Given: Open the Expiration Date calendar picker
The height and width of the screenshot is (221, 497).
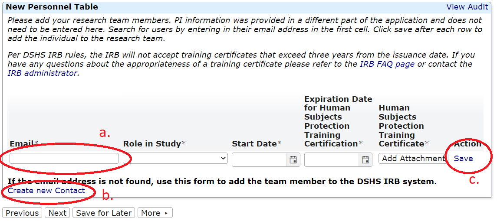Looking at the screenshot, I should [x=365, y=159].
